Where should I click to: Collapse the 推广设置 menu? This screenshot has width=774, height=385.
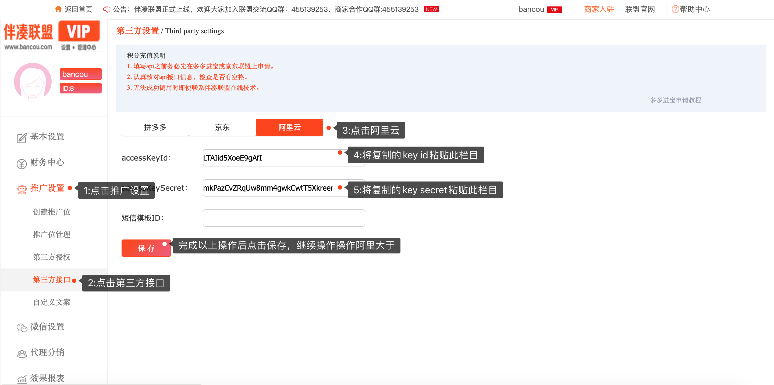pyautogui.click(x=47, y=188)
